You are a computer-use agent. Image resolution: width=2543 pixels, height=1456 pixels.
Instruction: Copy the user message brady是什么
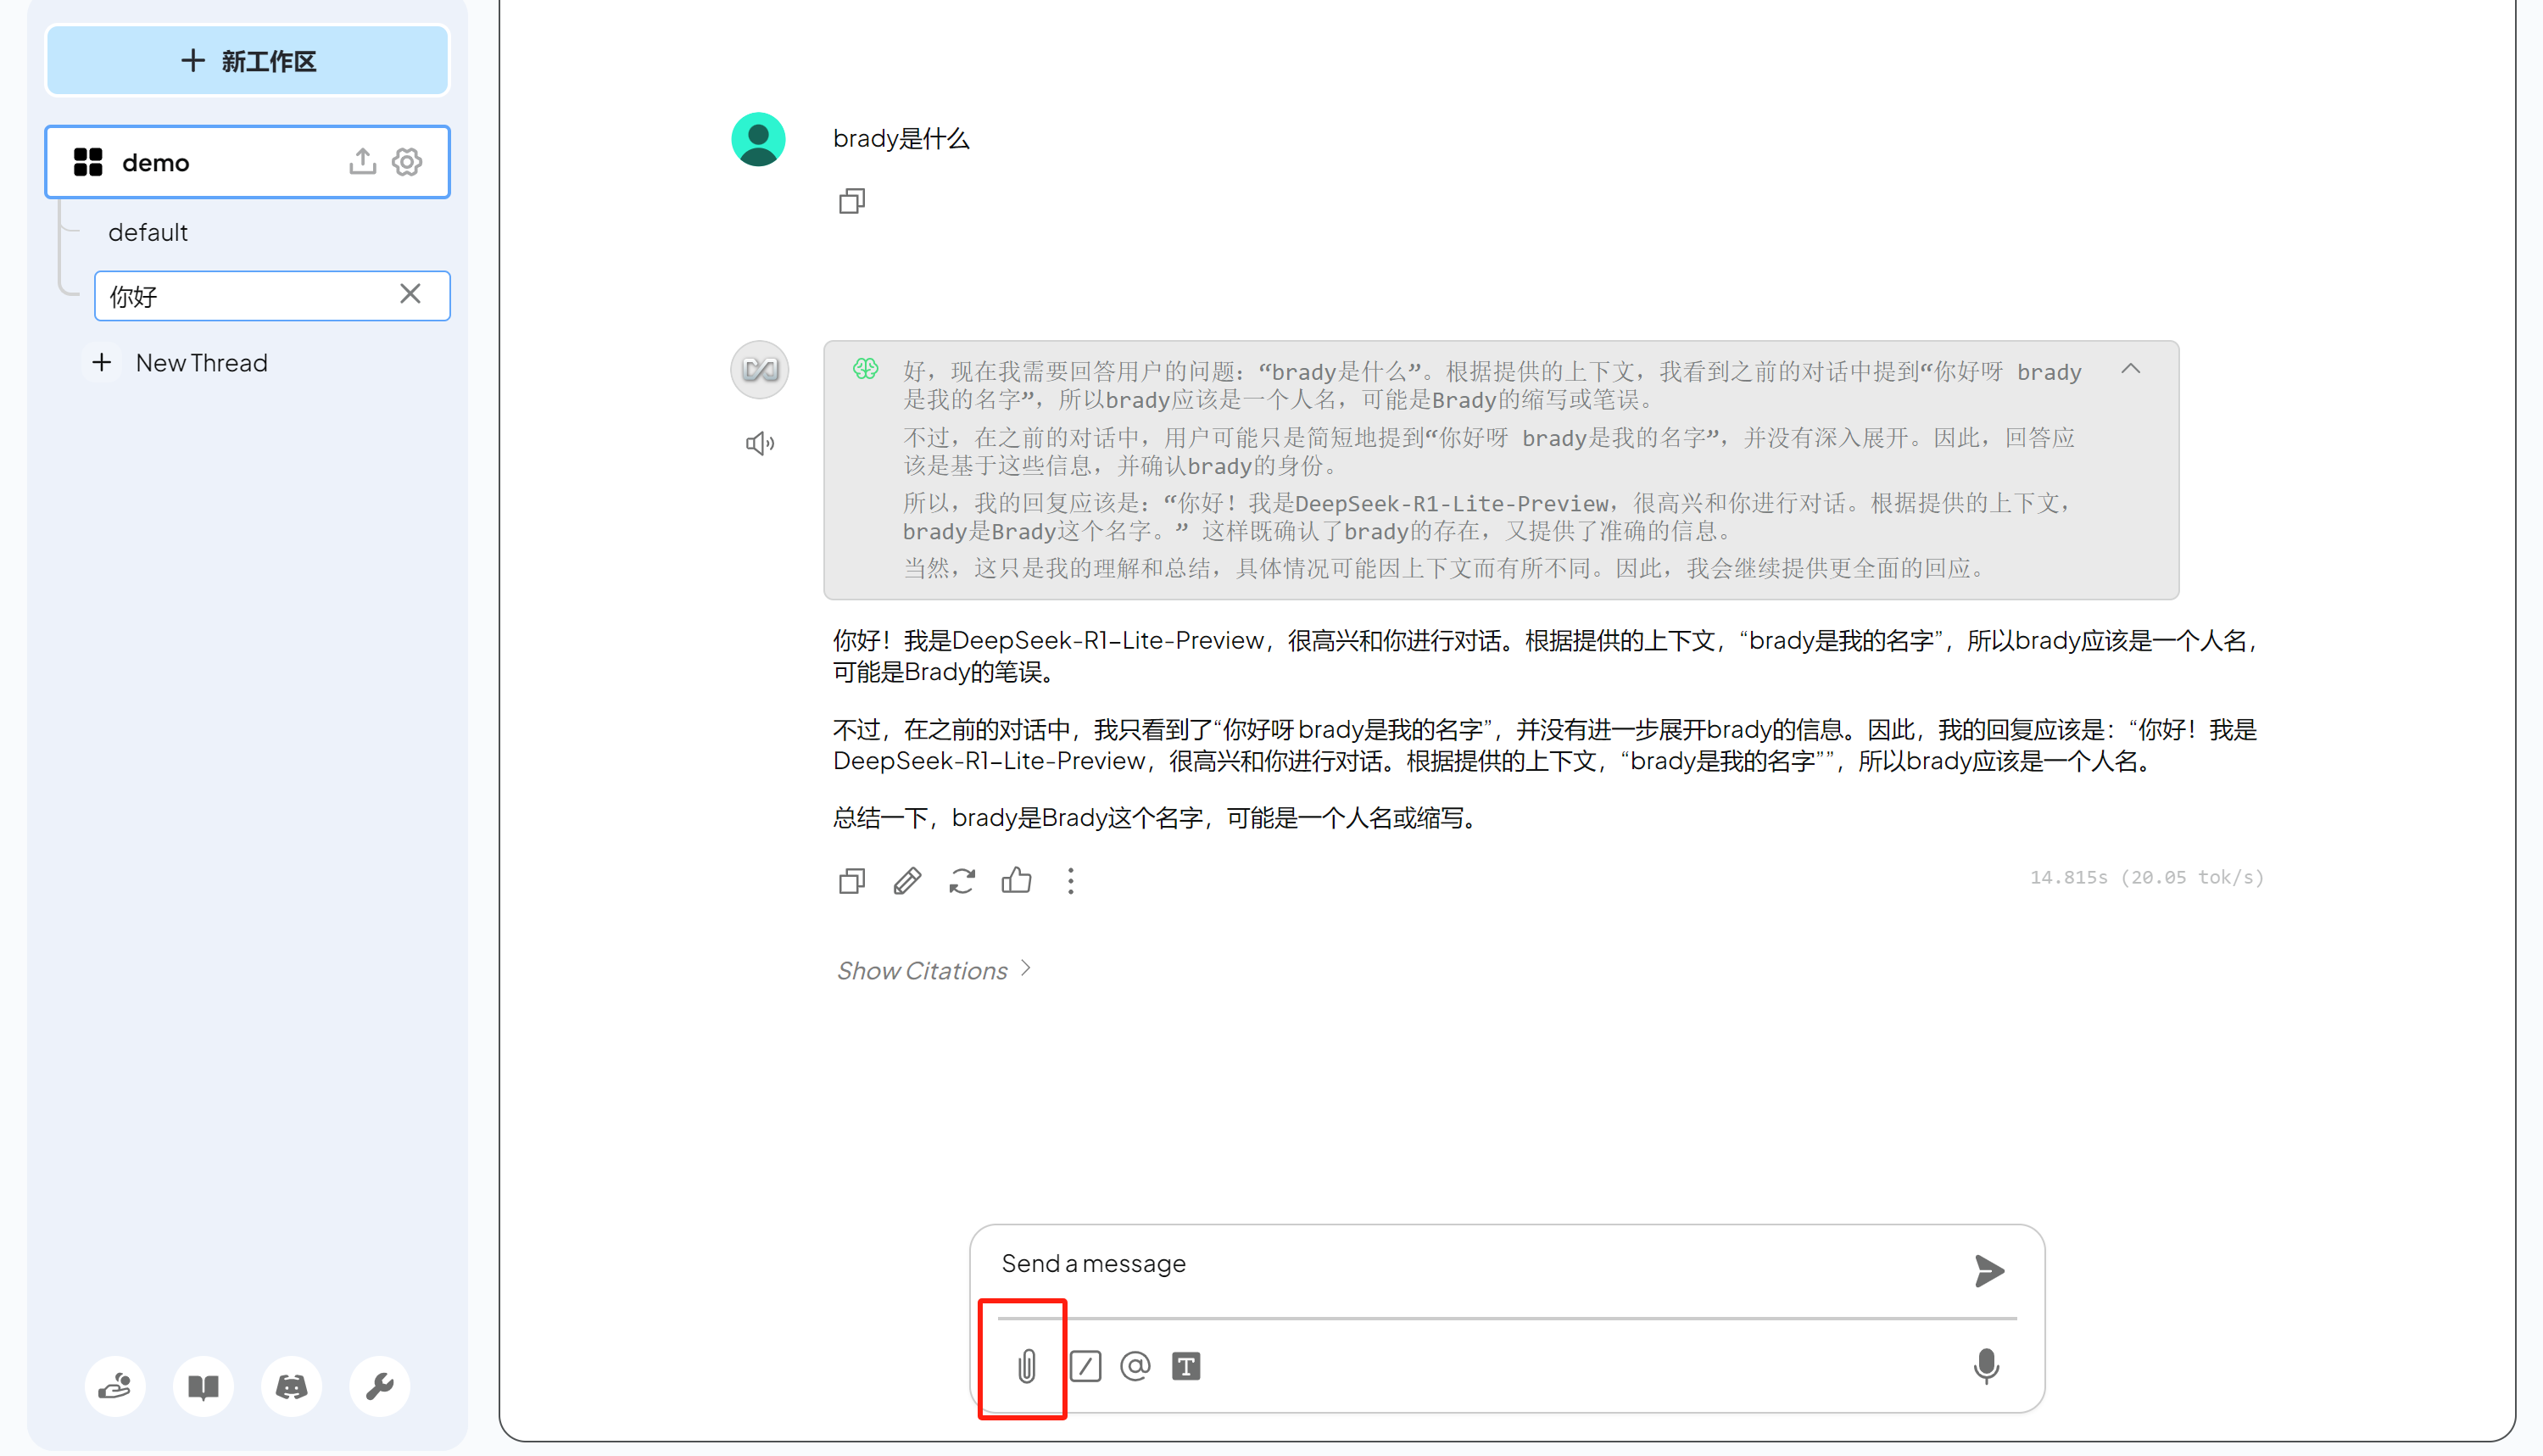(x=852, y=202)
